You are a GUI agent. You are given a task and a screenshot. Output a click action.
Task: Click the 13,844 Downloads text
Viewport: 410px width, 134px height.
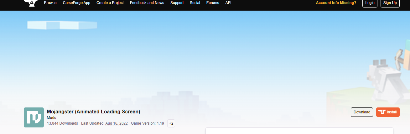(x=62, y=123)
